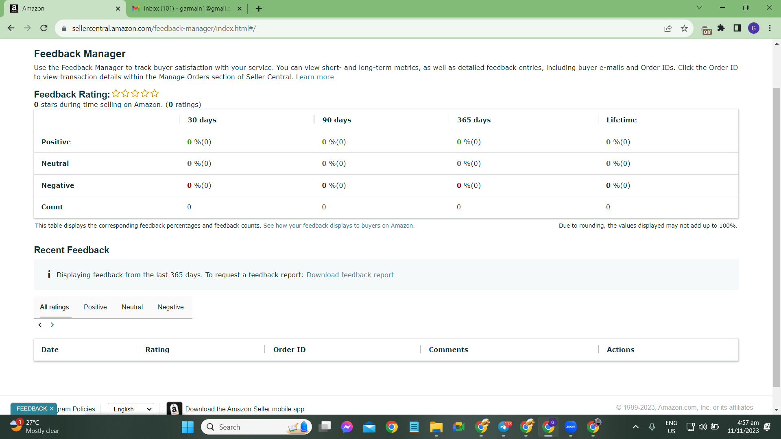Close the Amazon tab
The image size is (781, 439).
coord(118,9)
